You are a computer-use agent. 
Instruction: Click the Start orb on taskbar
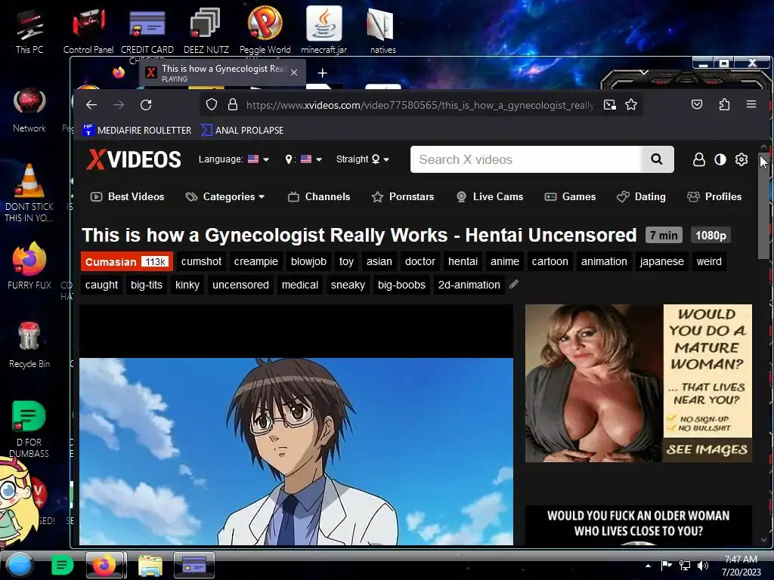[20, 564]
